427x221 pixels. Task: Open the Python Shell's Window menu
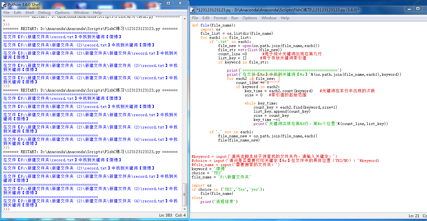click(81, 13)
